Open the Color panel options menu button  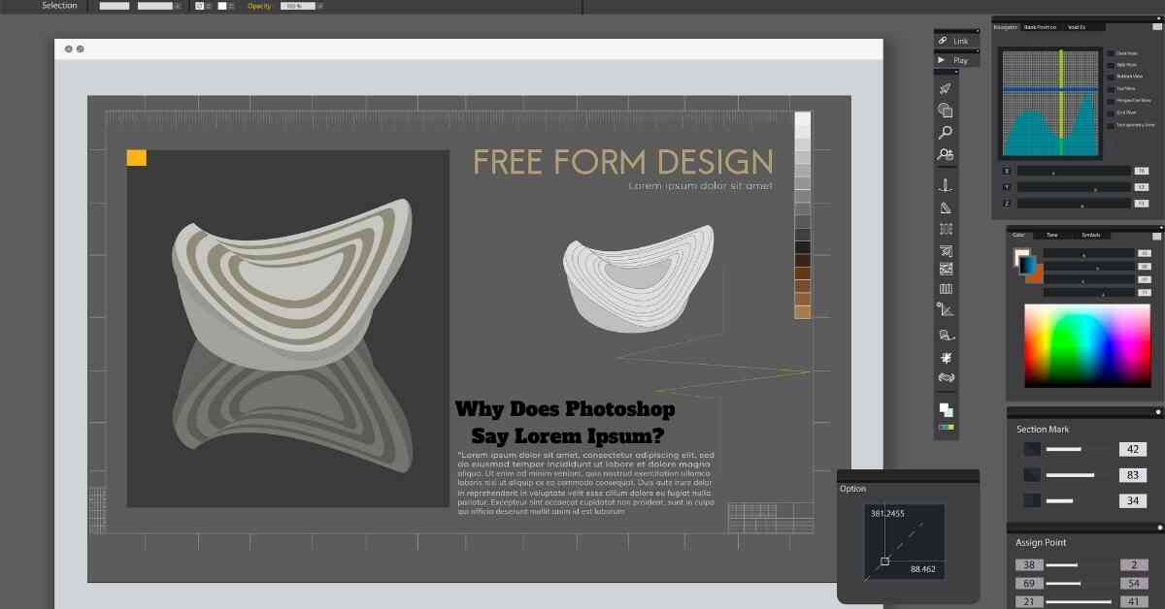(1155, 235)
